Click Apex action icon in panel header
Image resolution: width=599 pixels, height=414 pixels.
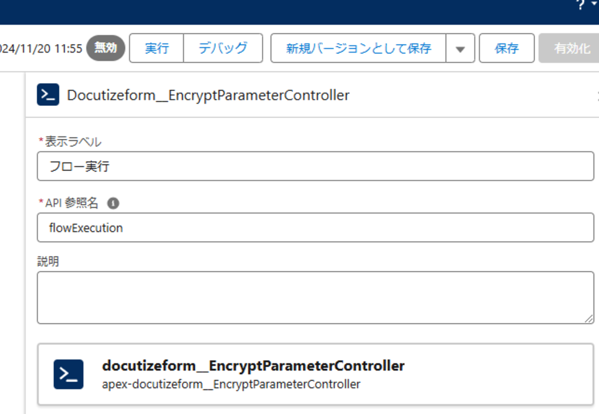(48, 95)
